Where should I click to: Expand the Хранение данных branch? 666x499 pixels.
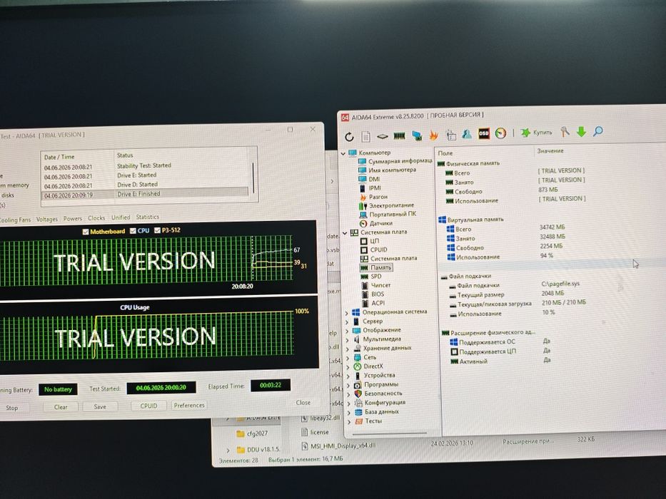point(348,349)
